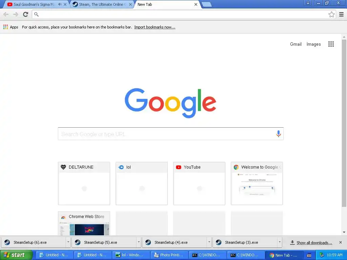The width and height of the screenshot is (347, 260).
Task: Open new tab button
Action: pyautogui.click(x=207, y=4)
